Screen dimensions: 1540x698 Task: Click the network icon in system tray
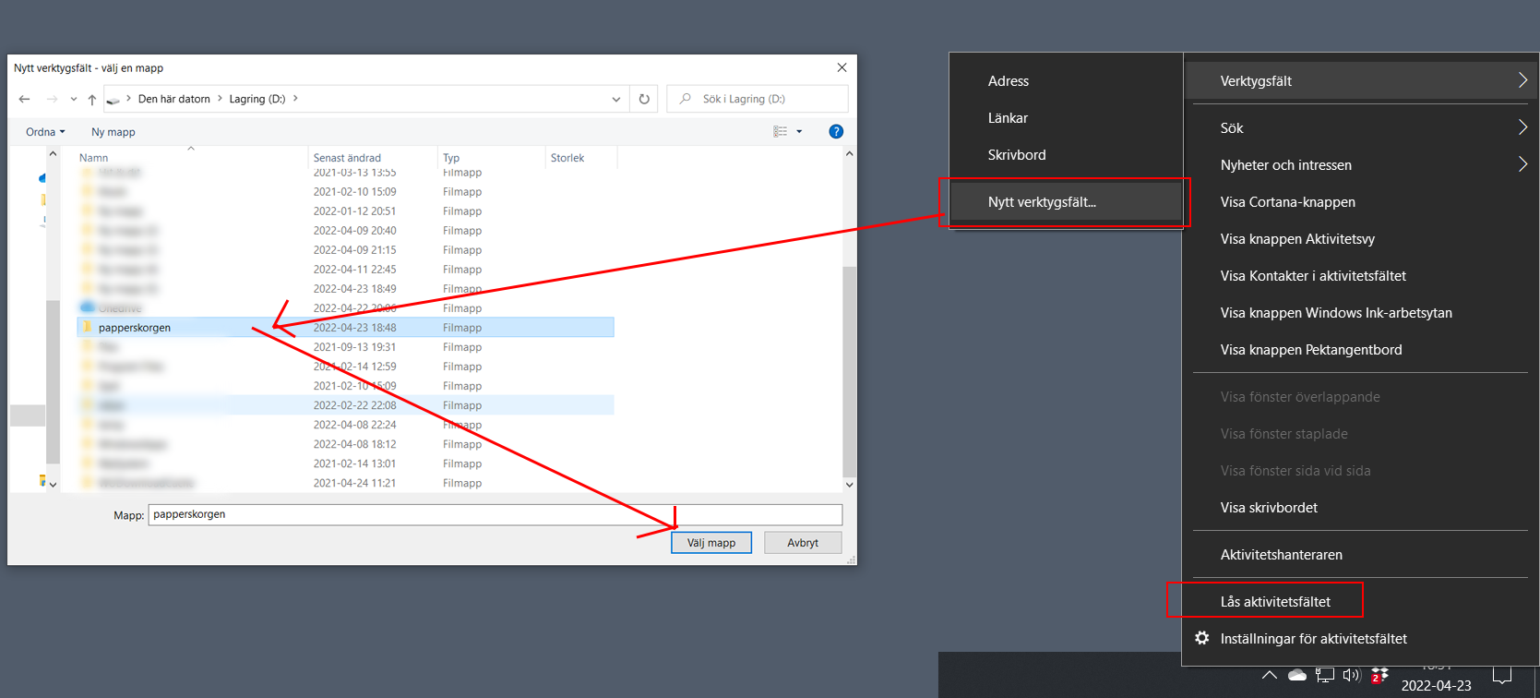click(1325, 675)
